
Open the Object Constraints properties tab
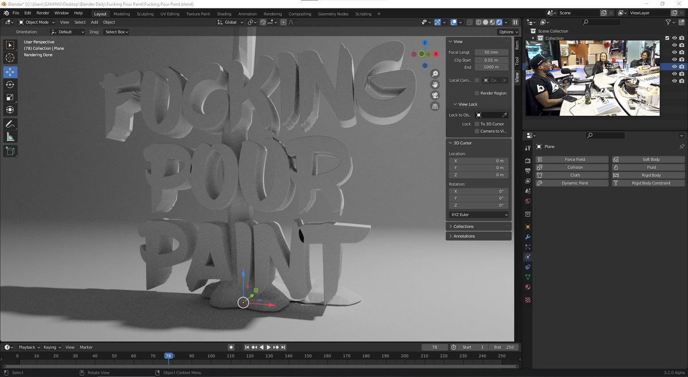coord(528,267)
